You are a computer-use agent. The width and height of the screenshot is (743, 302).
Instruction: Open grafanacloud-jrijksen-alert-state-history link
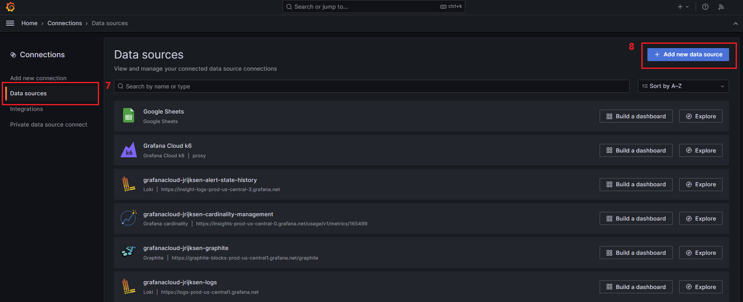pos(200,180)
